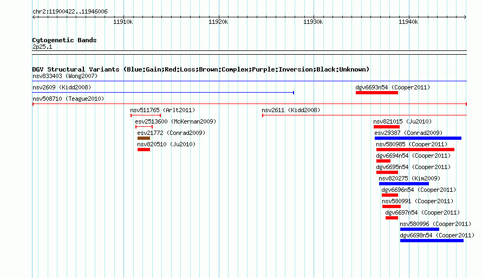The height and width of the screenshot is (278, 482).
Task: Click the red dgv6693n54 loss bar
Action: (377, 93)
